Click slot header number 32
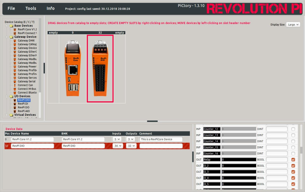This screenshot has width=305, height=192. (100, 32)
